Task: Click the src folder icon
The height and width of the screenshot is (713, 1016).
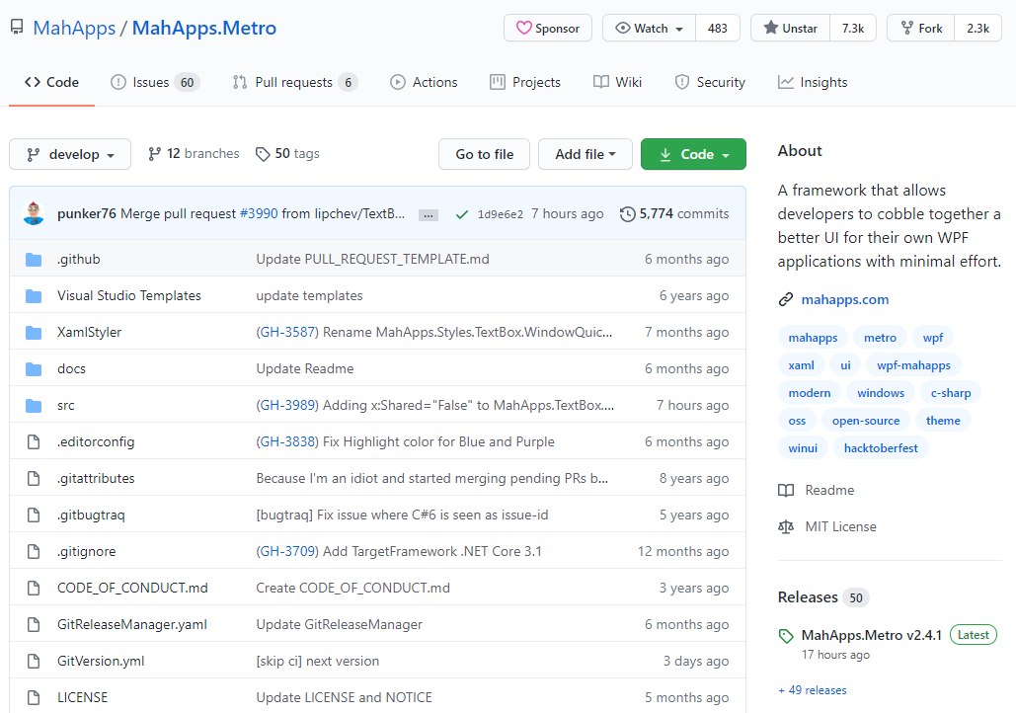Action: tap(34, 406)
